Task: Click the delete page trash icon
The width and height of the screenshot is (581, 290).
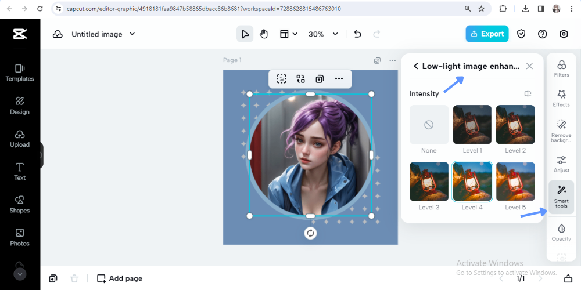Action: click(x=74, y=278)
